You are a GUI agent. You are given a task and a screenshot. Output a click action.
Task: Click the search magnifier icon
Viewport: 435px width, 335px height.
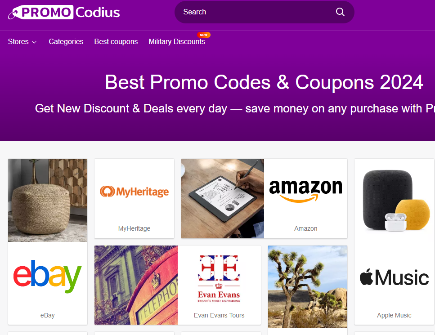[340, 12]
